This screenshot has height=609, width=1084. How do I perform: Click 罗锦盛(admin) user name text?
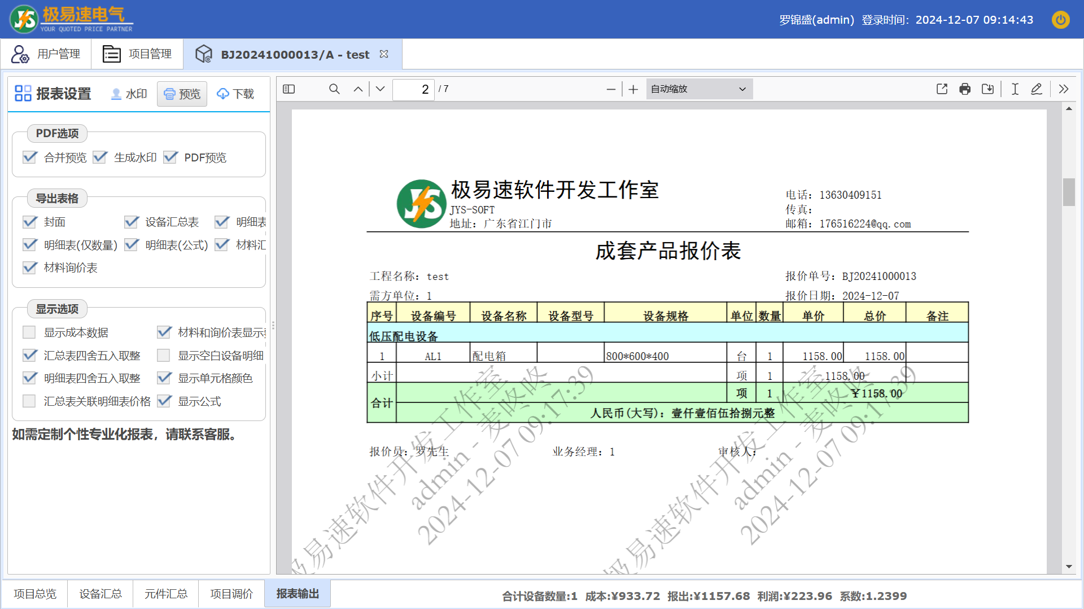816,20
